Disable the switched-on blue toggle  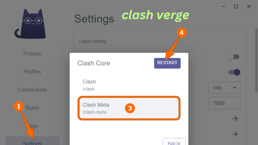234,72
